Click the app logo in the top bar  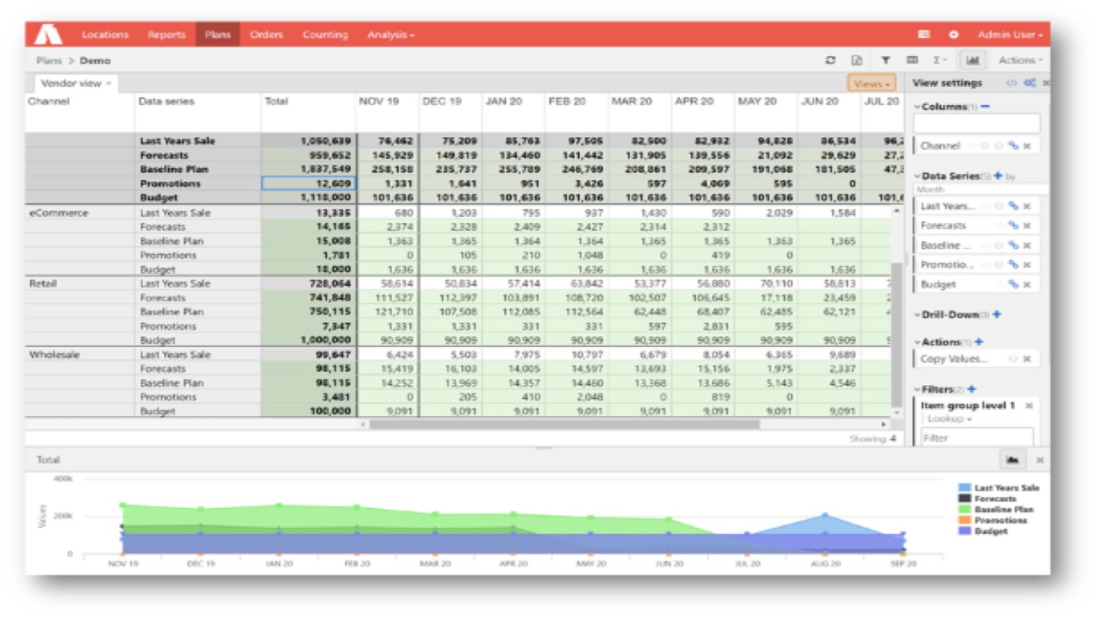pyautogui.click(x=48, y=34)
